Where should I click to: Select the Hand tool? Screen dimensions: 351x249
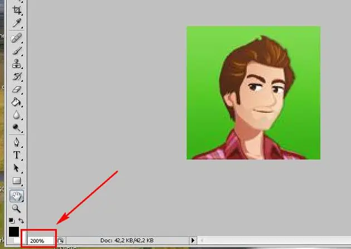17,196
